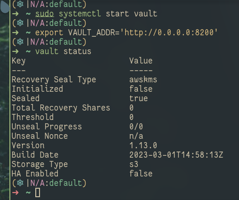
Task: Click the HA Enabled value false
Action: [141, 174]
